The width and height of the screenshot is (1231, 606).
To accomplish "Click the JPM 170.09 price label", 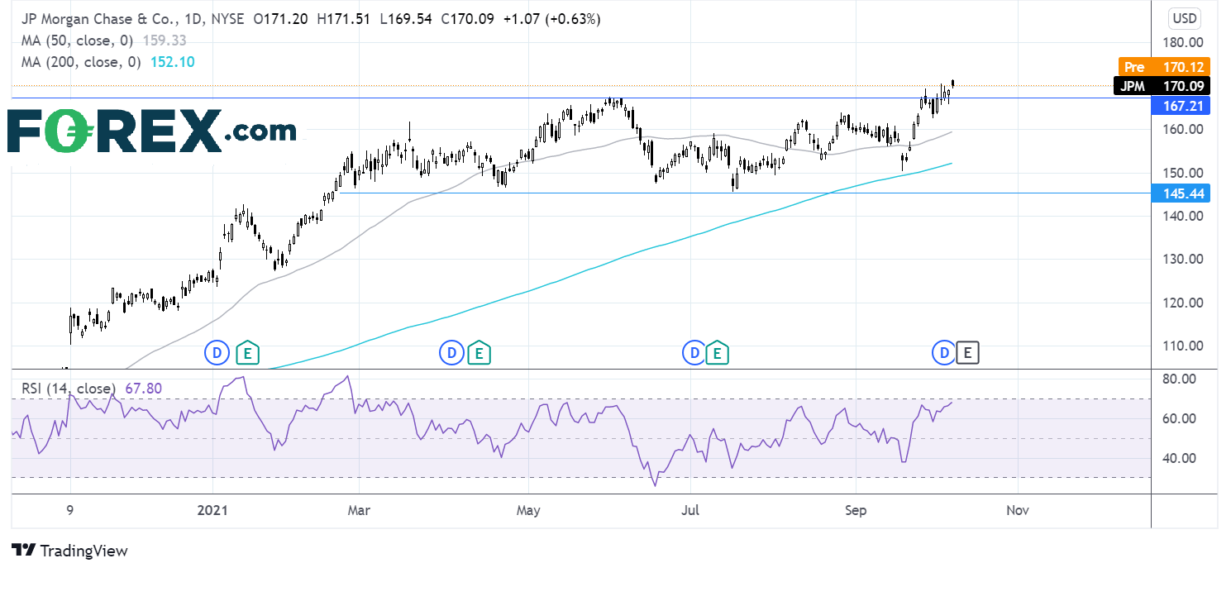I will (x=1162, y=85).
